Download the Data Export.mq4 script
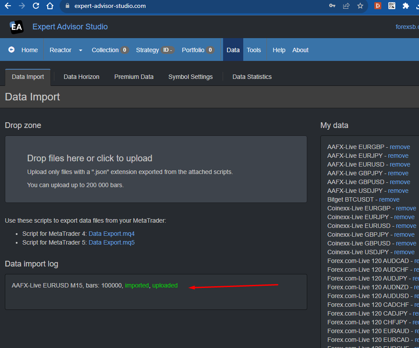 tap(112, 234)
